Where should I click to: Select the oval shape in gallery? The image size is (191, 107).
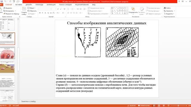tap(122, 8)
